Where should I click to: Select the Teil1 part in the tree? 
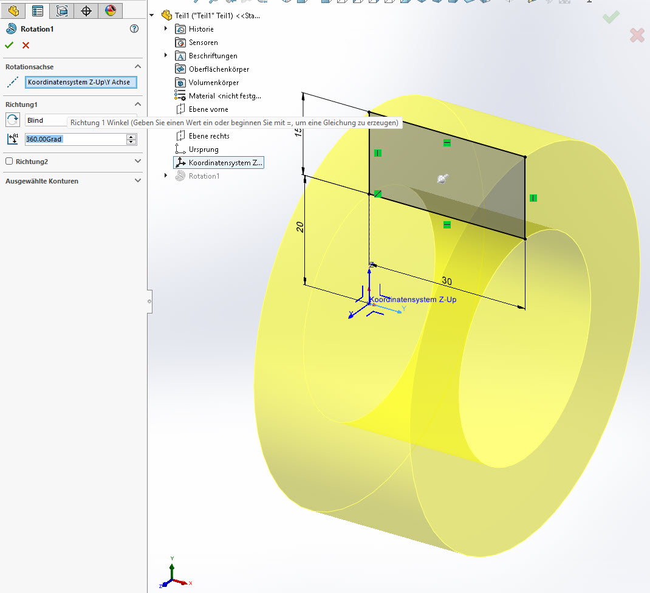click(x=211, y=16)
